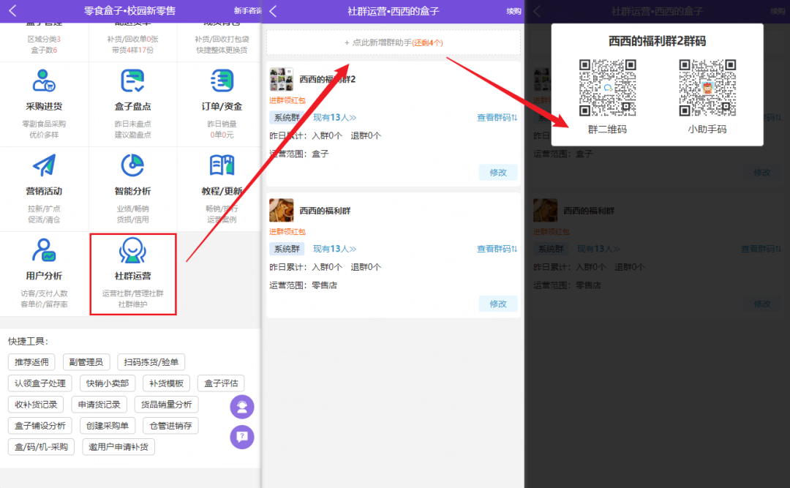Click popup title 西西的福利群2群码
Screen dimensions: 790x488
(657, 41)
